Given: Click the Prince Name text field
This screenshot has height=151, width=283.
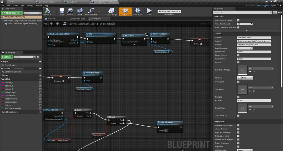Looking at the screenshot, I should 254,52.
